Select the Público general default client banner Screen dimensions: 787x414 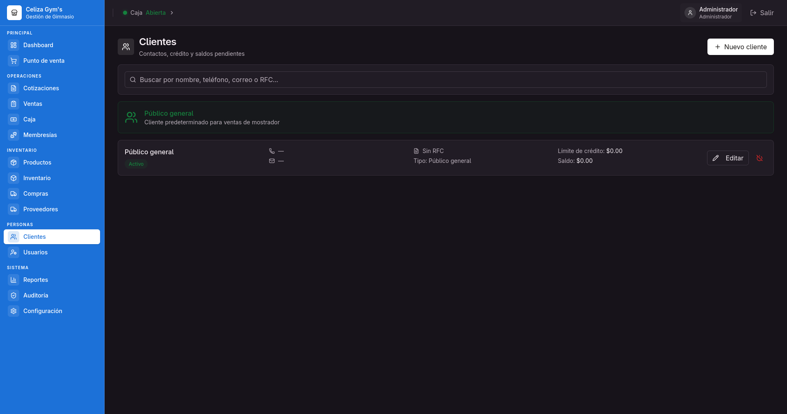click(445, 117)
